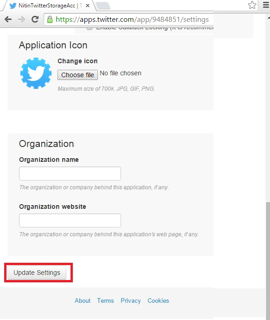Open the Chrome hamburger menu
The image size is (270, 320).
[x=266, y=5]
